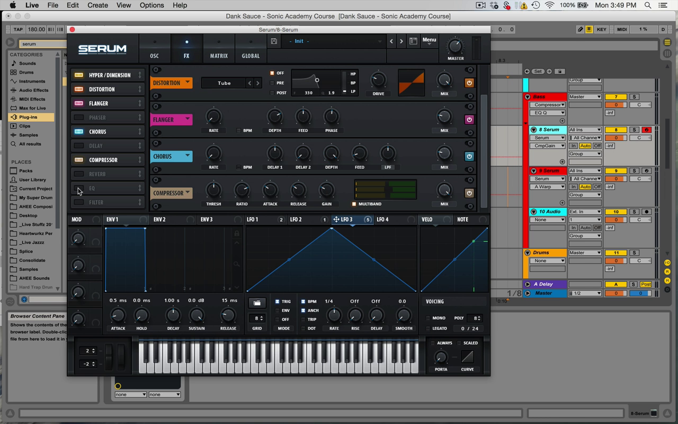Select Instruments category in Live browser
This screenshot has height=424, width=678.
(x=32, y=82)
